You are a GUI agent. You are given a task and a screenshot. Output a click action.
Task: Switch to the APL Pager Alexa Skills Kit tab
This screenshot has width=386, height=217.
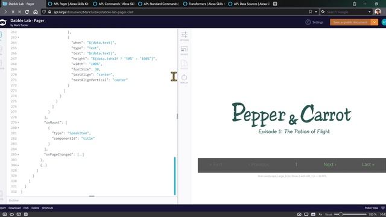68,4
